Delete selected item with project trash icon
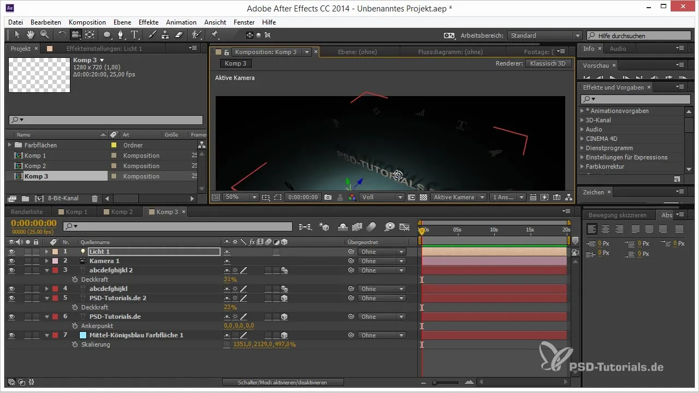This screenshot has height=393, width=699. 94,199
